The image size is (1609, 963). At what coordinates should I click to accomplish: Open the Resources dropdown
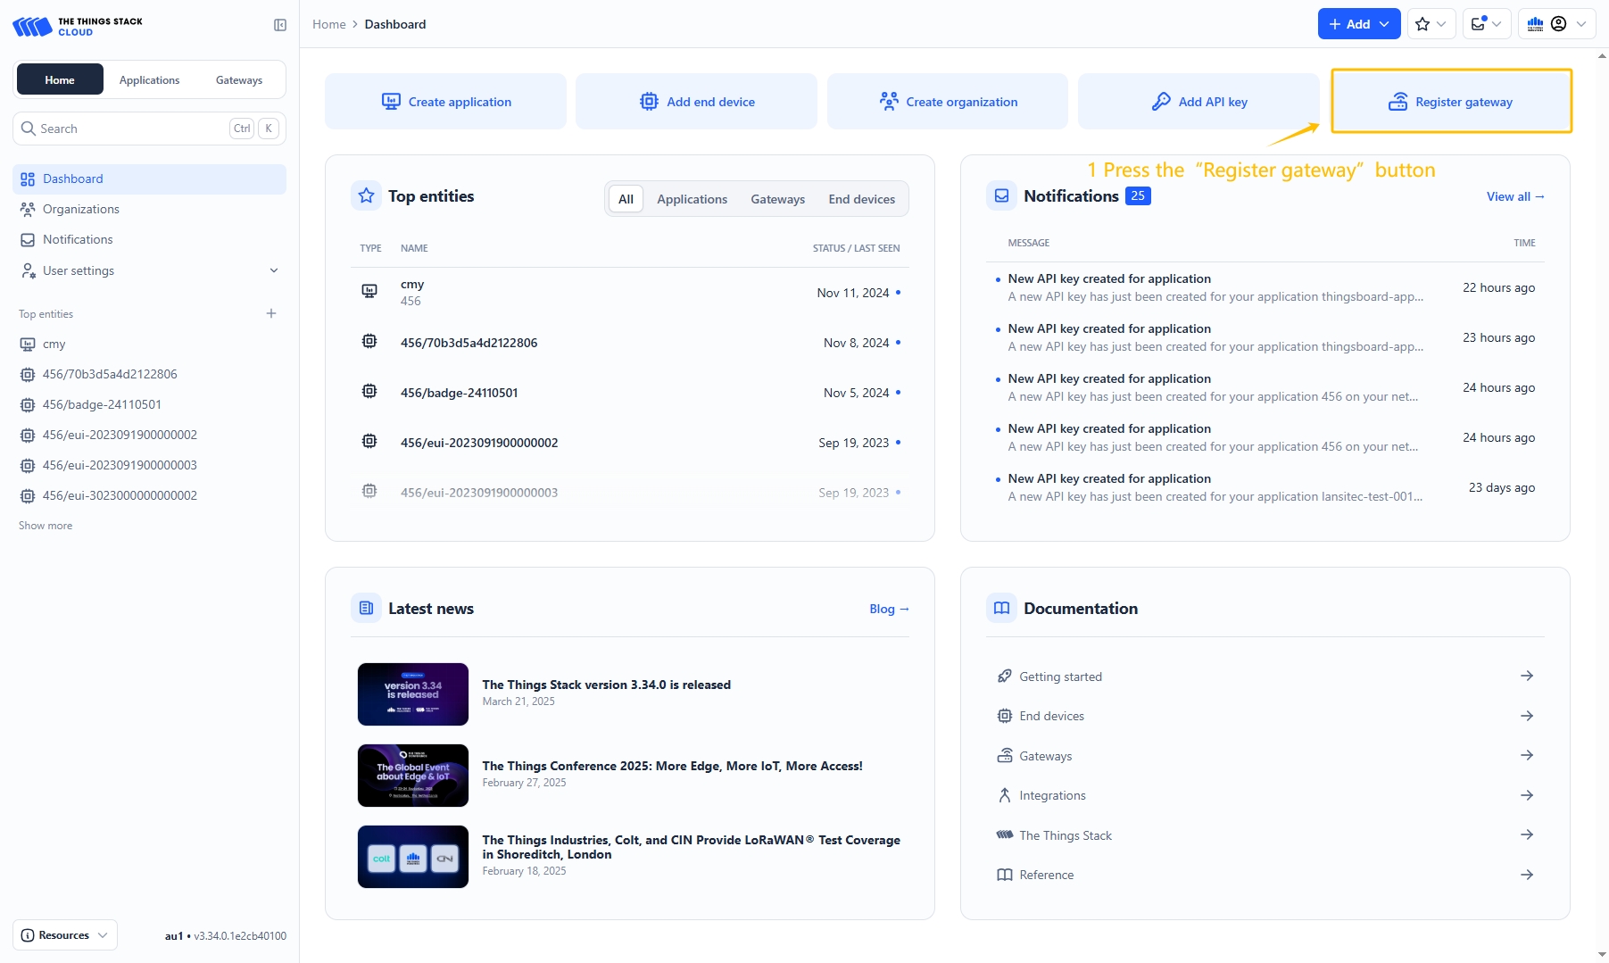[65, 935]
